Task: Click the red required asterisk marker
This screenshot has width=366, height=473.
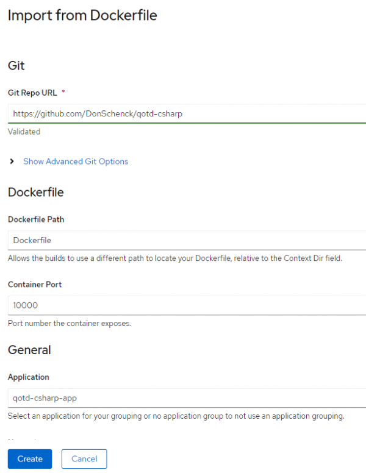Action: pyautogui.click(x=63, y=92)
